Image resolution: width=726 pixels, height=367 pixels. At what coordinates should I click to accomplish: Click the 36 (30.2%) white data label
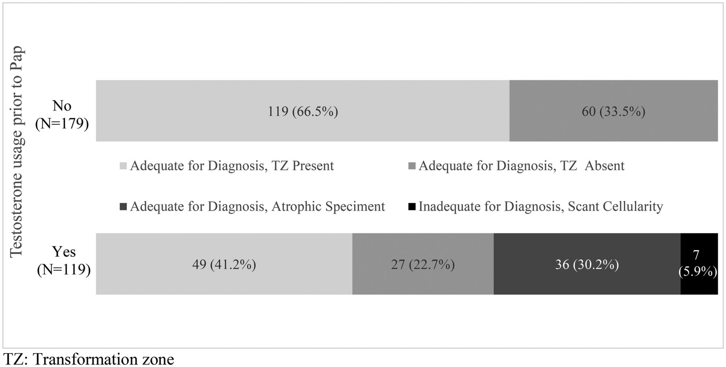tap(587, 264)
